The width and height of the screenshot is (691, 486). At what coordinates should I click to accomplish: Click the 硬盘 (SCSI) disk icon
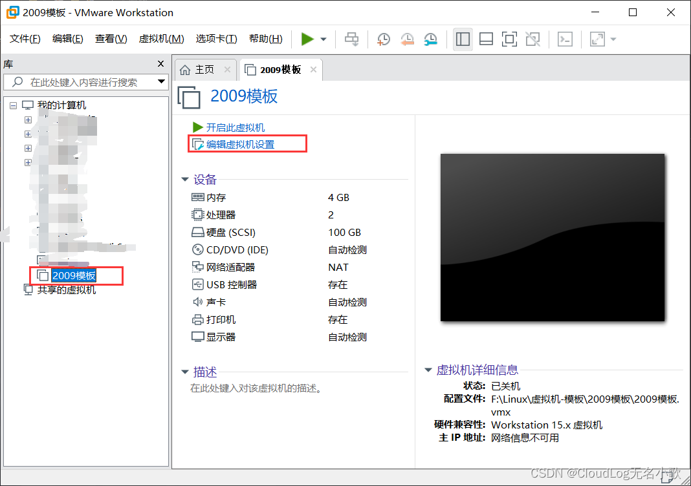198,232
